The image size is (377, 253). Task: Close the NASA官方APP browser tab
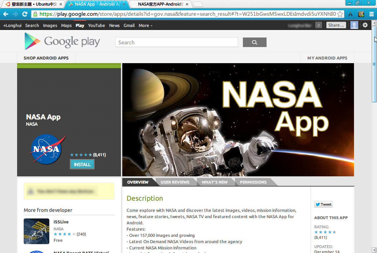point(187,4)
